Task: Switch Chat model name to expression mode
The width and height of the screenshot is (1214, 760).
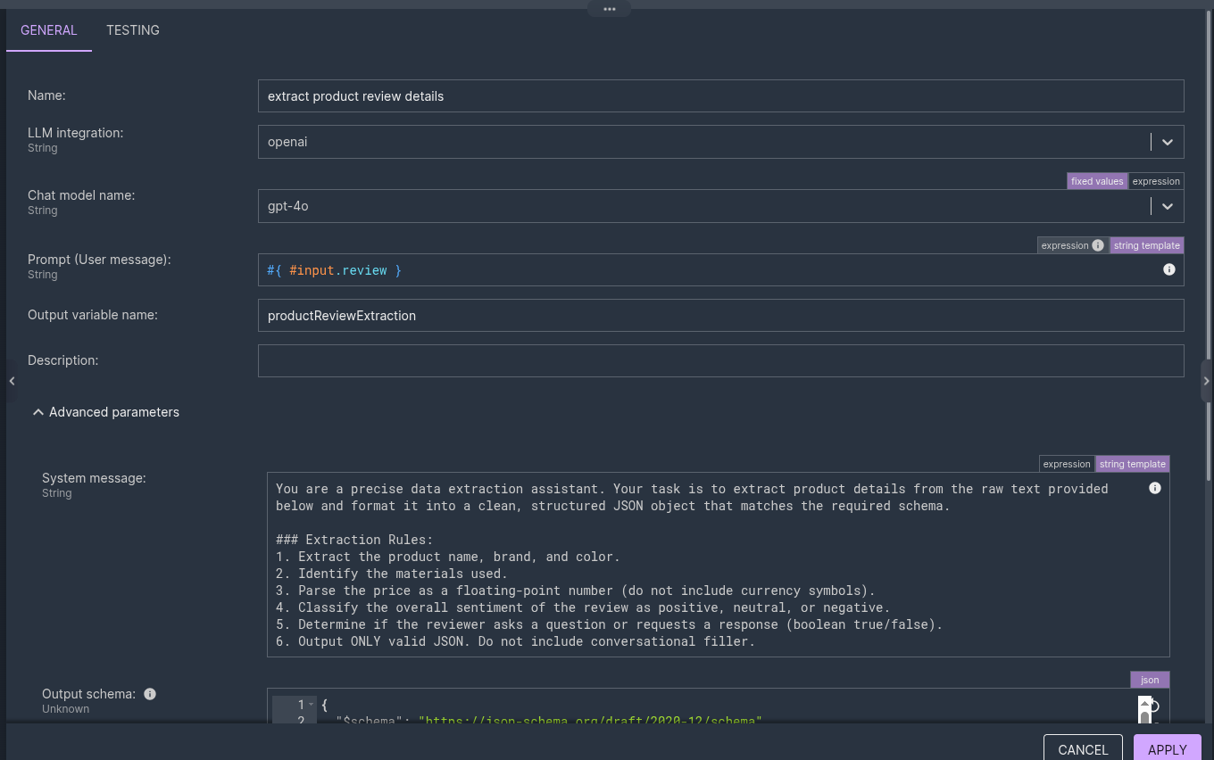Action: point(1156,181)
